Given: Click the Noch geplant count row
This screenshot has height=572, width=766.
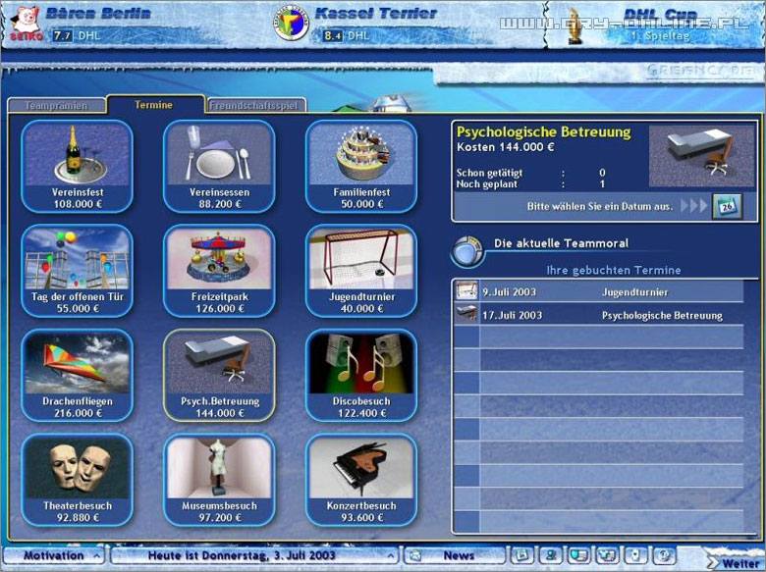Looking at the screenshot, I should click(x=531, y=184).
